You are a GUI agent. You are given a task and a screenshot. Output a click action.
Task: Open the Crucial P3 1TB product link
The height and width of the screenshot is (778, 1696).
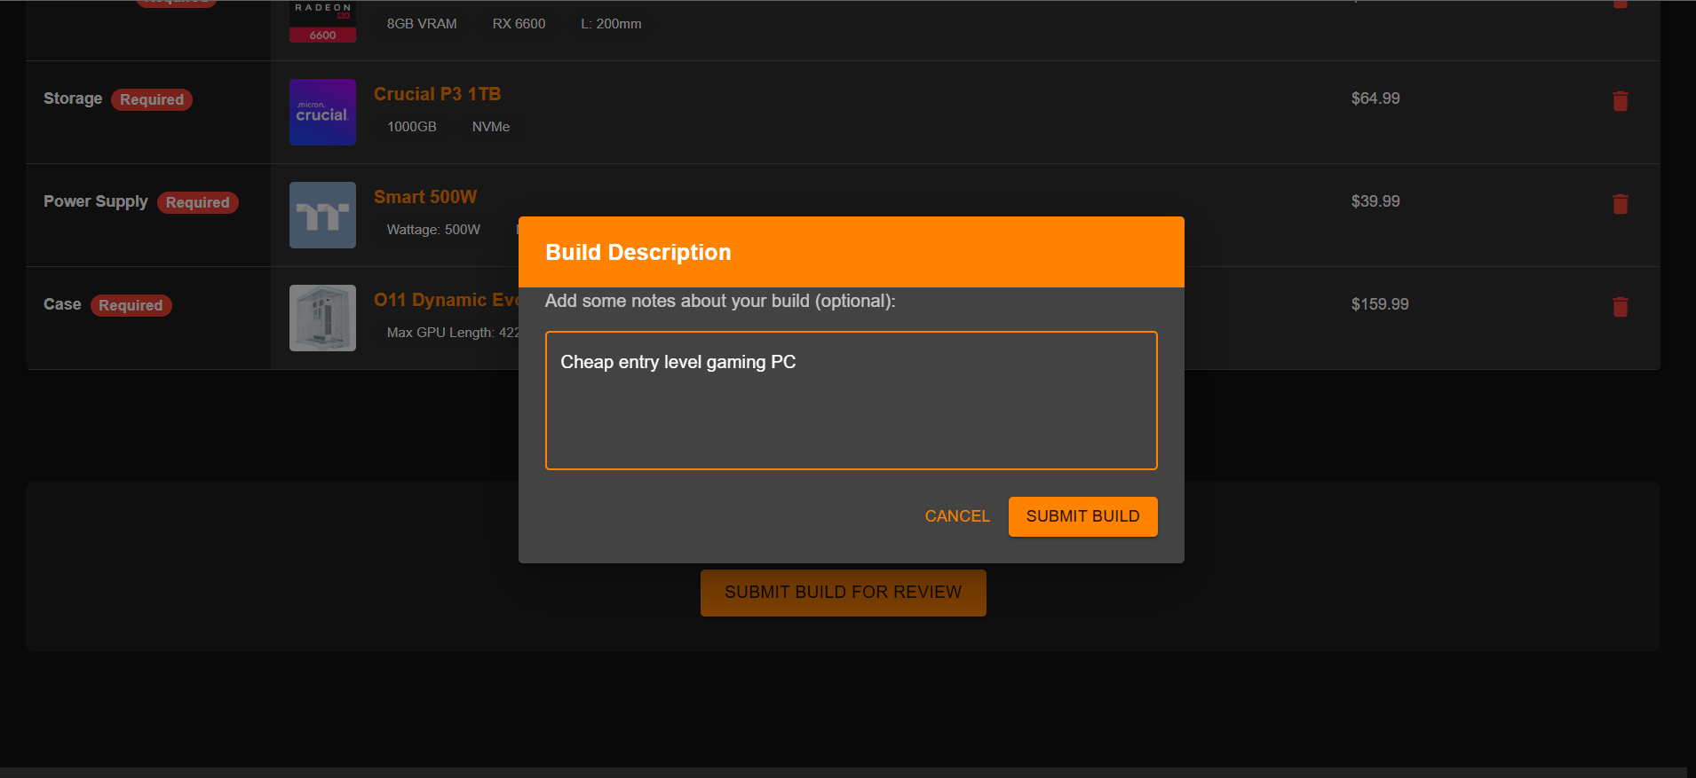437,94
